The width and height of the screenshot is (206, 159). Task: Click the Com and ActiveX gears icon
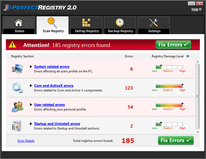tap(17, 87)
